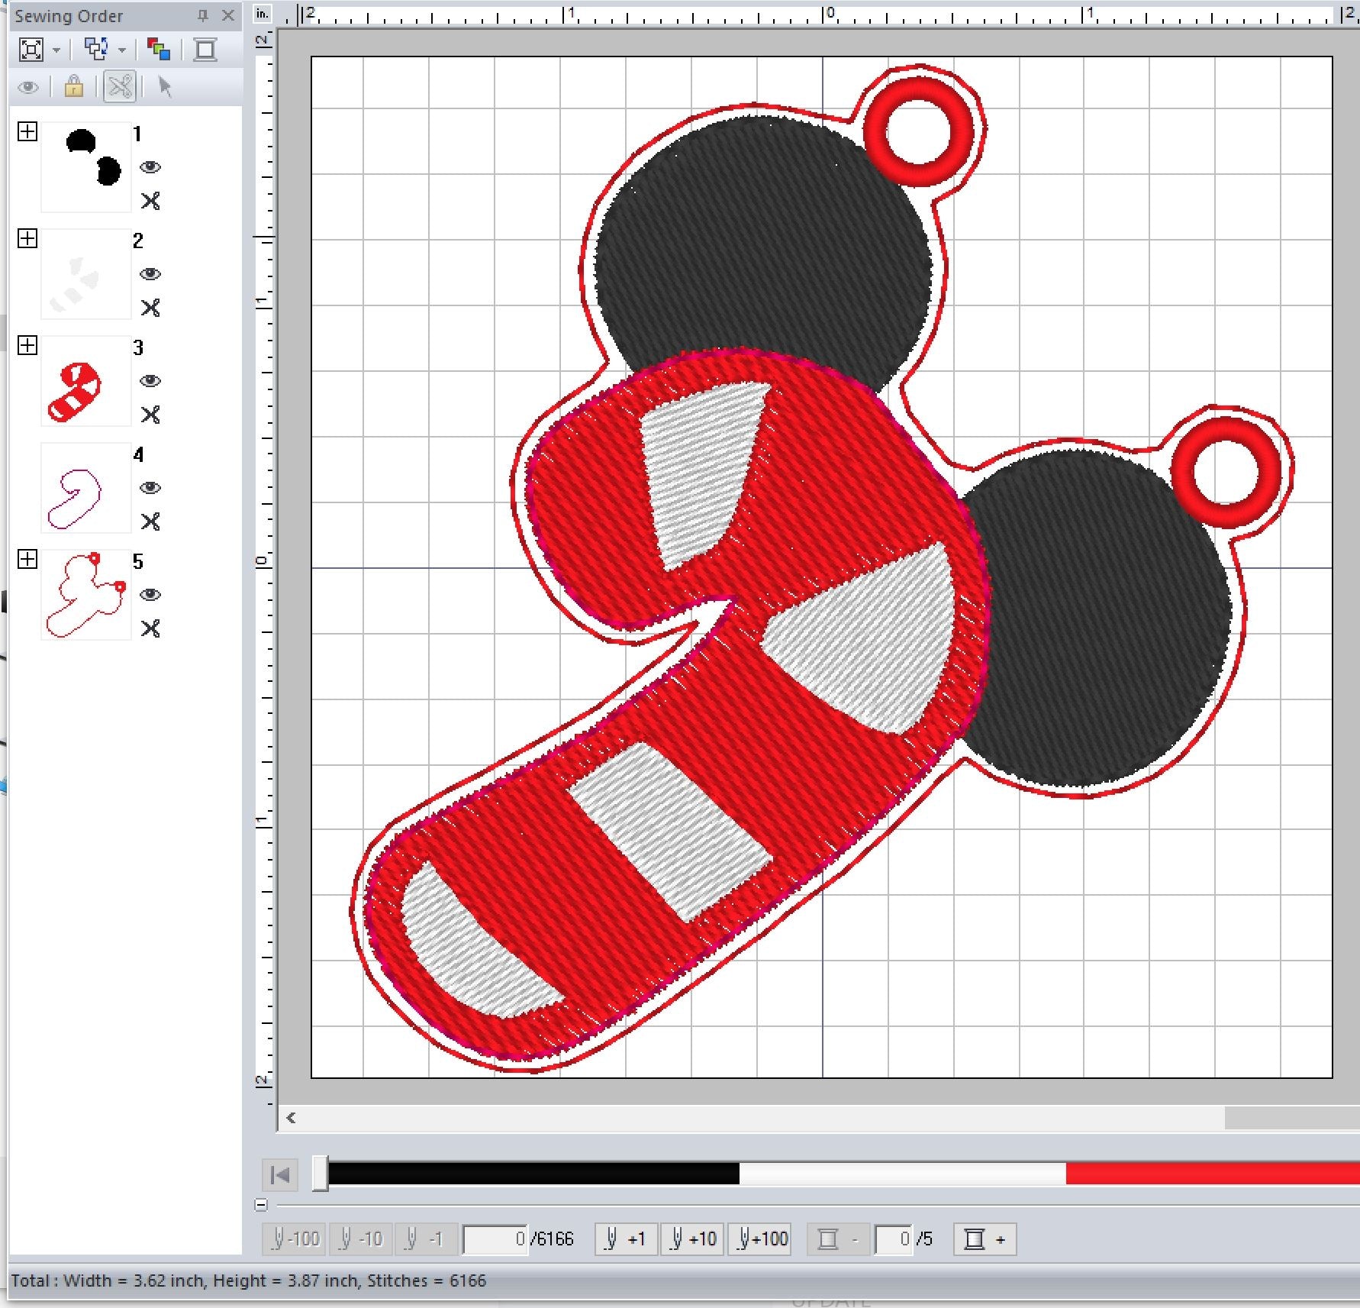Click the current stitch number input field
Screen dimensions: 1360x1308
tap(495, 1239)
